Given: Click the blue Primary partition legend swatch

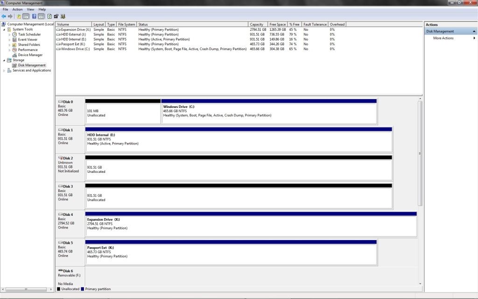Looking at the screenshot, I should (x=82, y=289).
